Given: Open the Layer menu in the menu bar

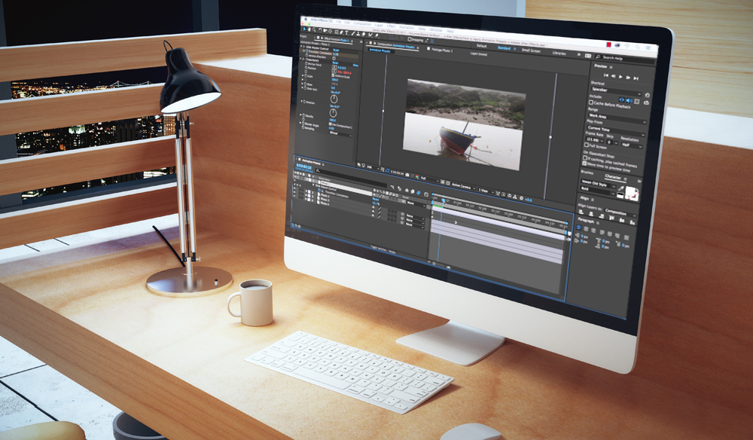Looking at the screenshot, I should pyautogui.click(x=379, y=25).
